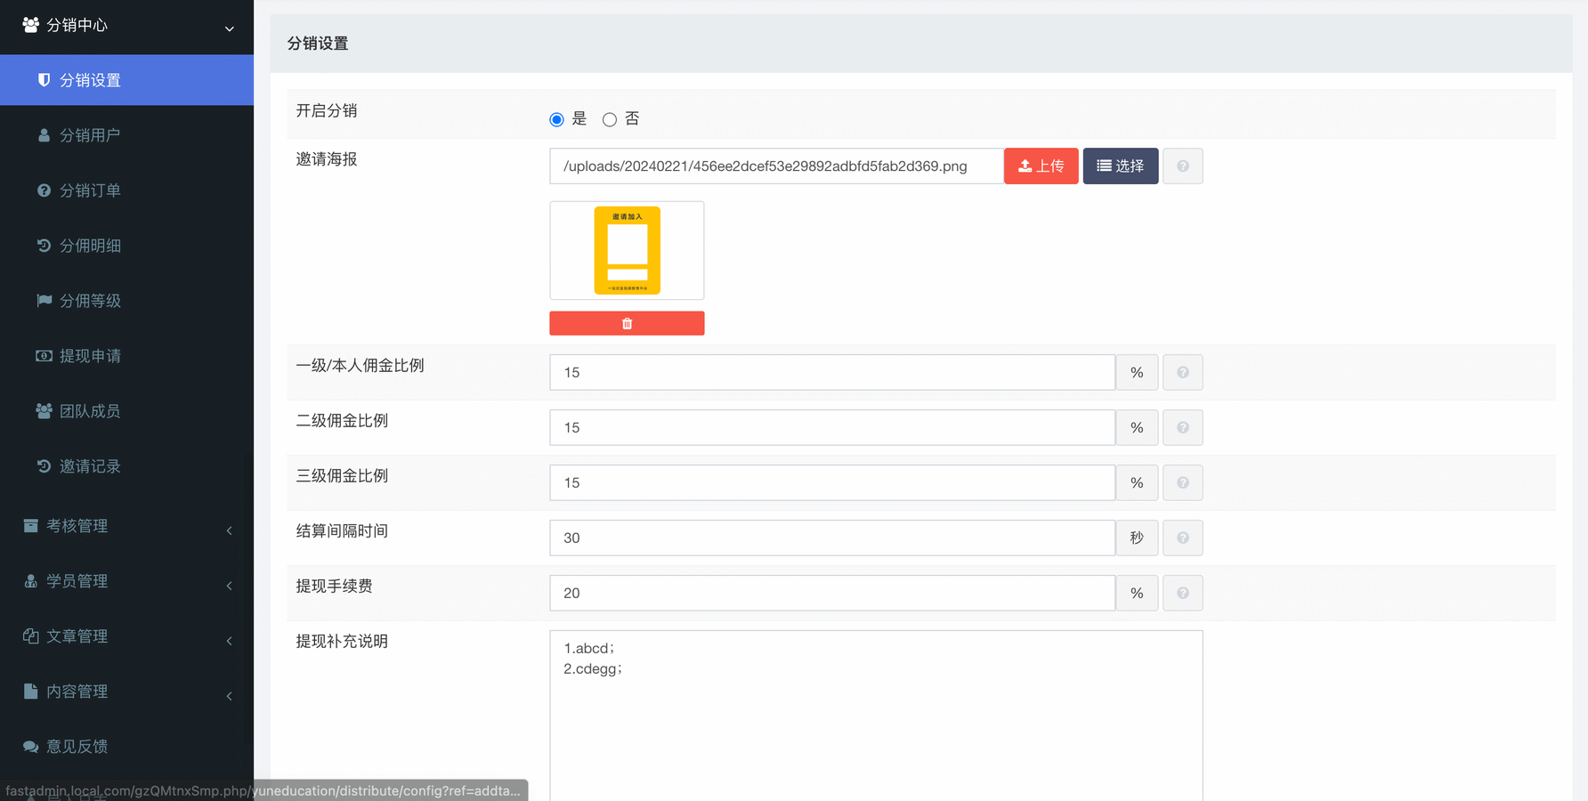
Task: Expand the 考核管理 sidebar section
Action: click(x=126, y=527)
